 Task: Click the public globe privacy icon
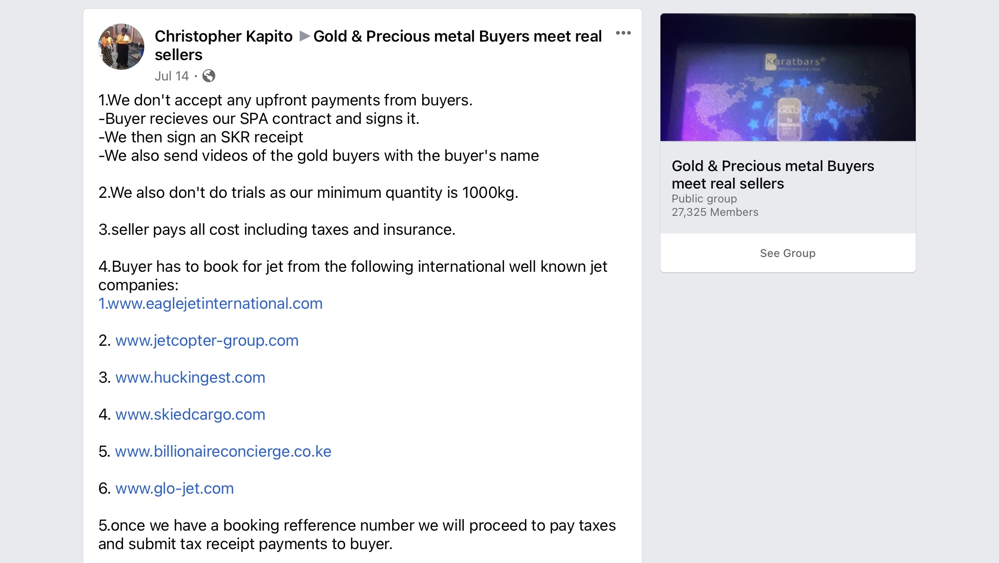[x=209, y=76]
